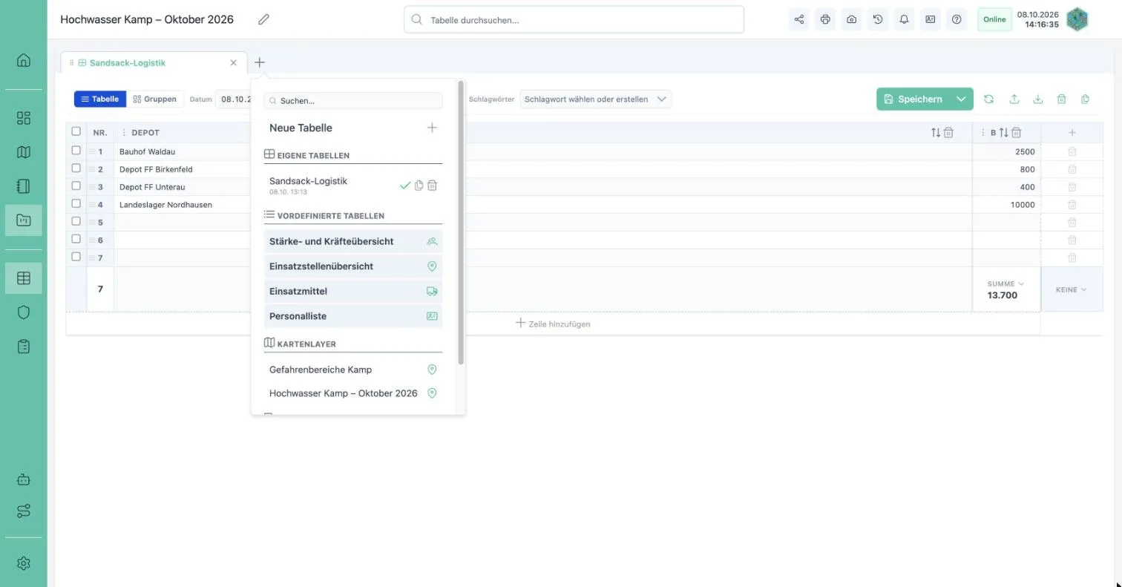The width and height of the screenshot is (1122, 587).
Task: Check the box for Landeslager Nordhausen
Action: click(x=76, y=203)
